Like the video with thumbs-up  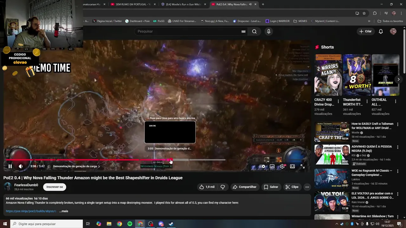tap(207, 187)
